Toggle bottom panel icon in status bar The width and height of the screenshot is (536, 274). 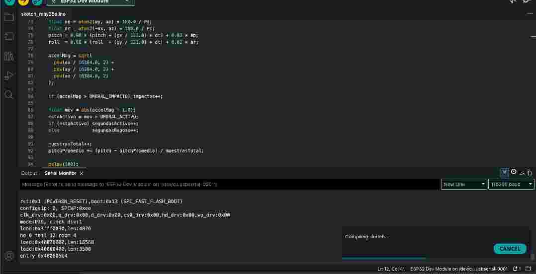tap(528, 269)
